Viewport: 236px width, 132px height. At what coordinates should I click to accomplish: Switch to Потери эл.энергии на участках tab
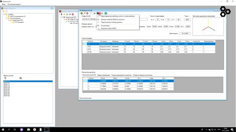143,75
